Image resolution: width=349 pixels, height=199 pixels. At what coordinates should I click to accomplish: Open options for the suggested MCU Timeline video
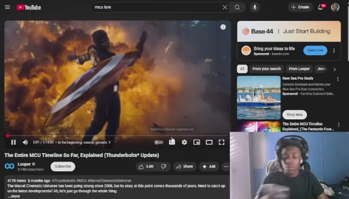339,125
